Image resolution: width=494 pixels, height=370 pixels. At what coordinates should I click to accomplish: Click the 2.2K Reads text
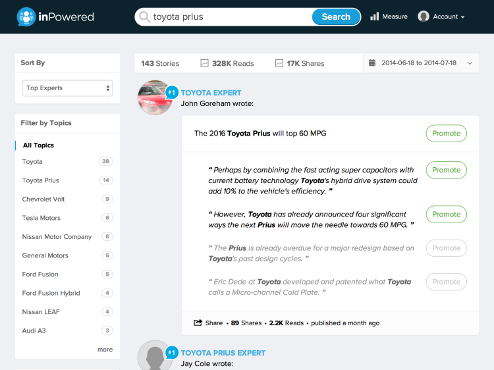[x=287, y=323]
